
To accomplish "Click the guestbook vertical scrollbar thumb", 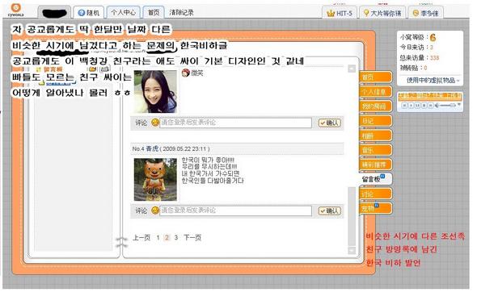I will click(352, 216).
